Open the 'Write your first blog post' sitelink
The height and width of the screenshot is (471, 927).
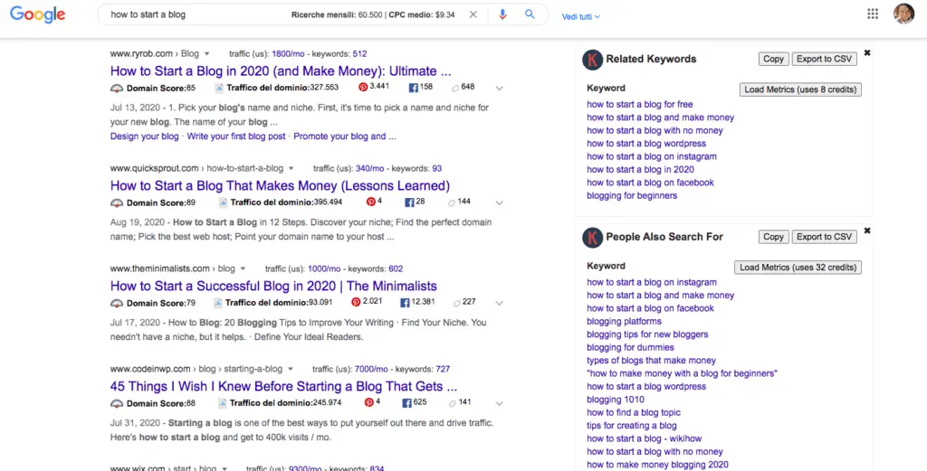pos(236,137)
